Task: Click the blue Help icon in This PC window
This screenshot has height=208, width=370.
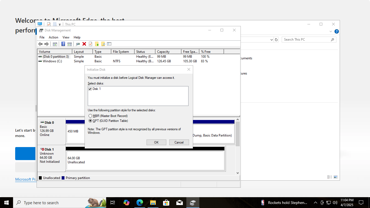Action: coord(336,31)
